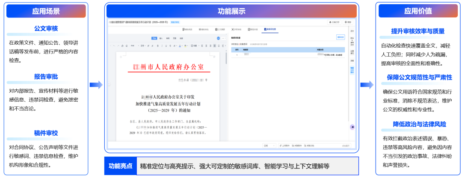Screen dimensions: 462x177
Task: Click the 市人民政府办公室 red heading text
Action: point(175,67)
